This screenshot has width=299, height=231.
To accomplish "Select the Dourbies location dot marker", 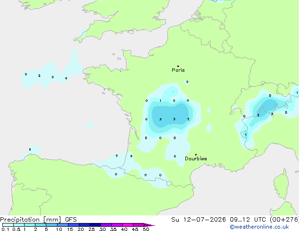I will coord(196,155).
